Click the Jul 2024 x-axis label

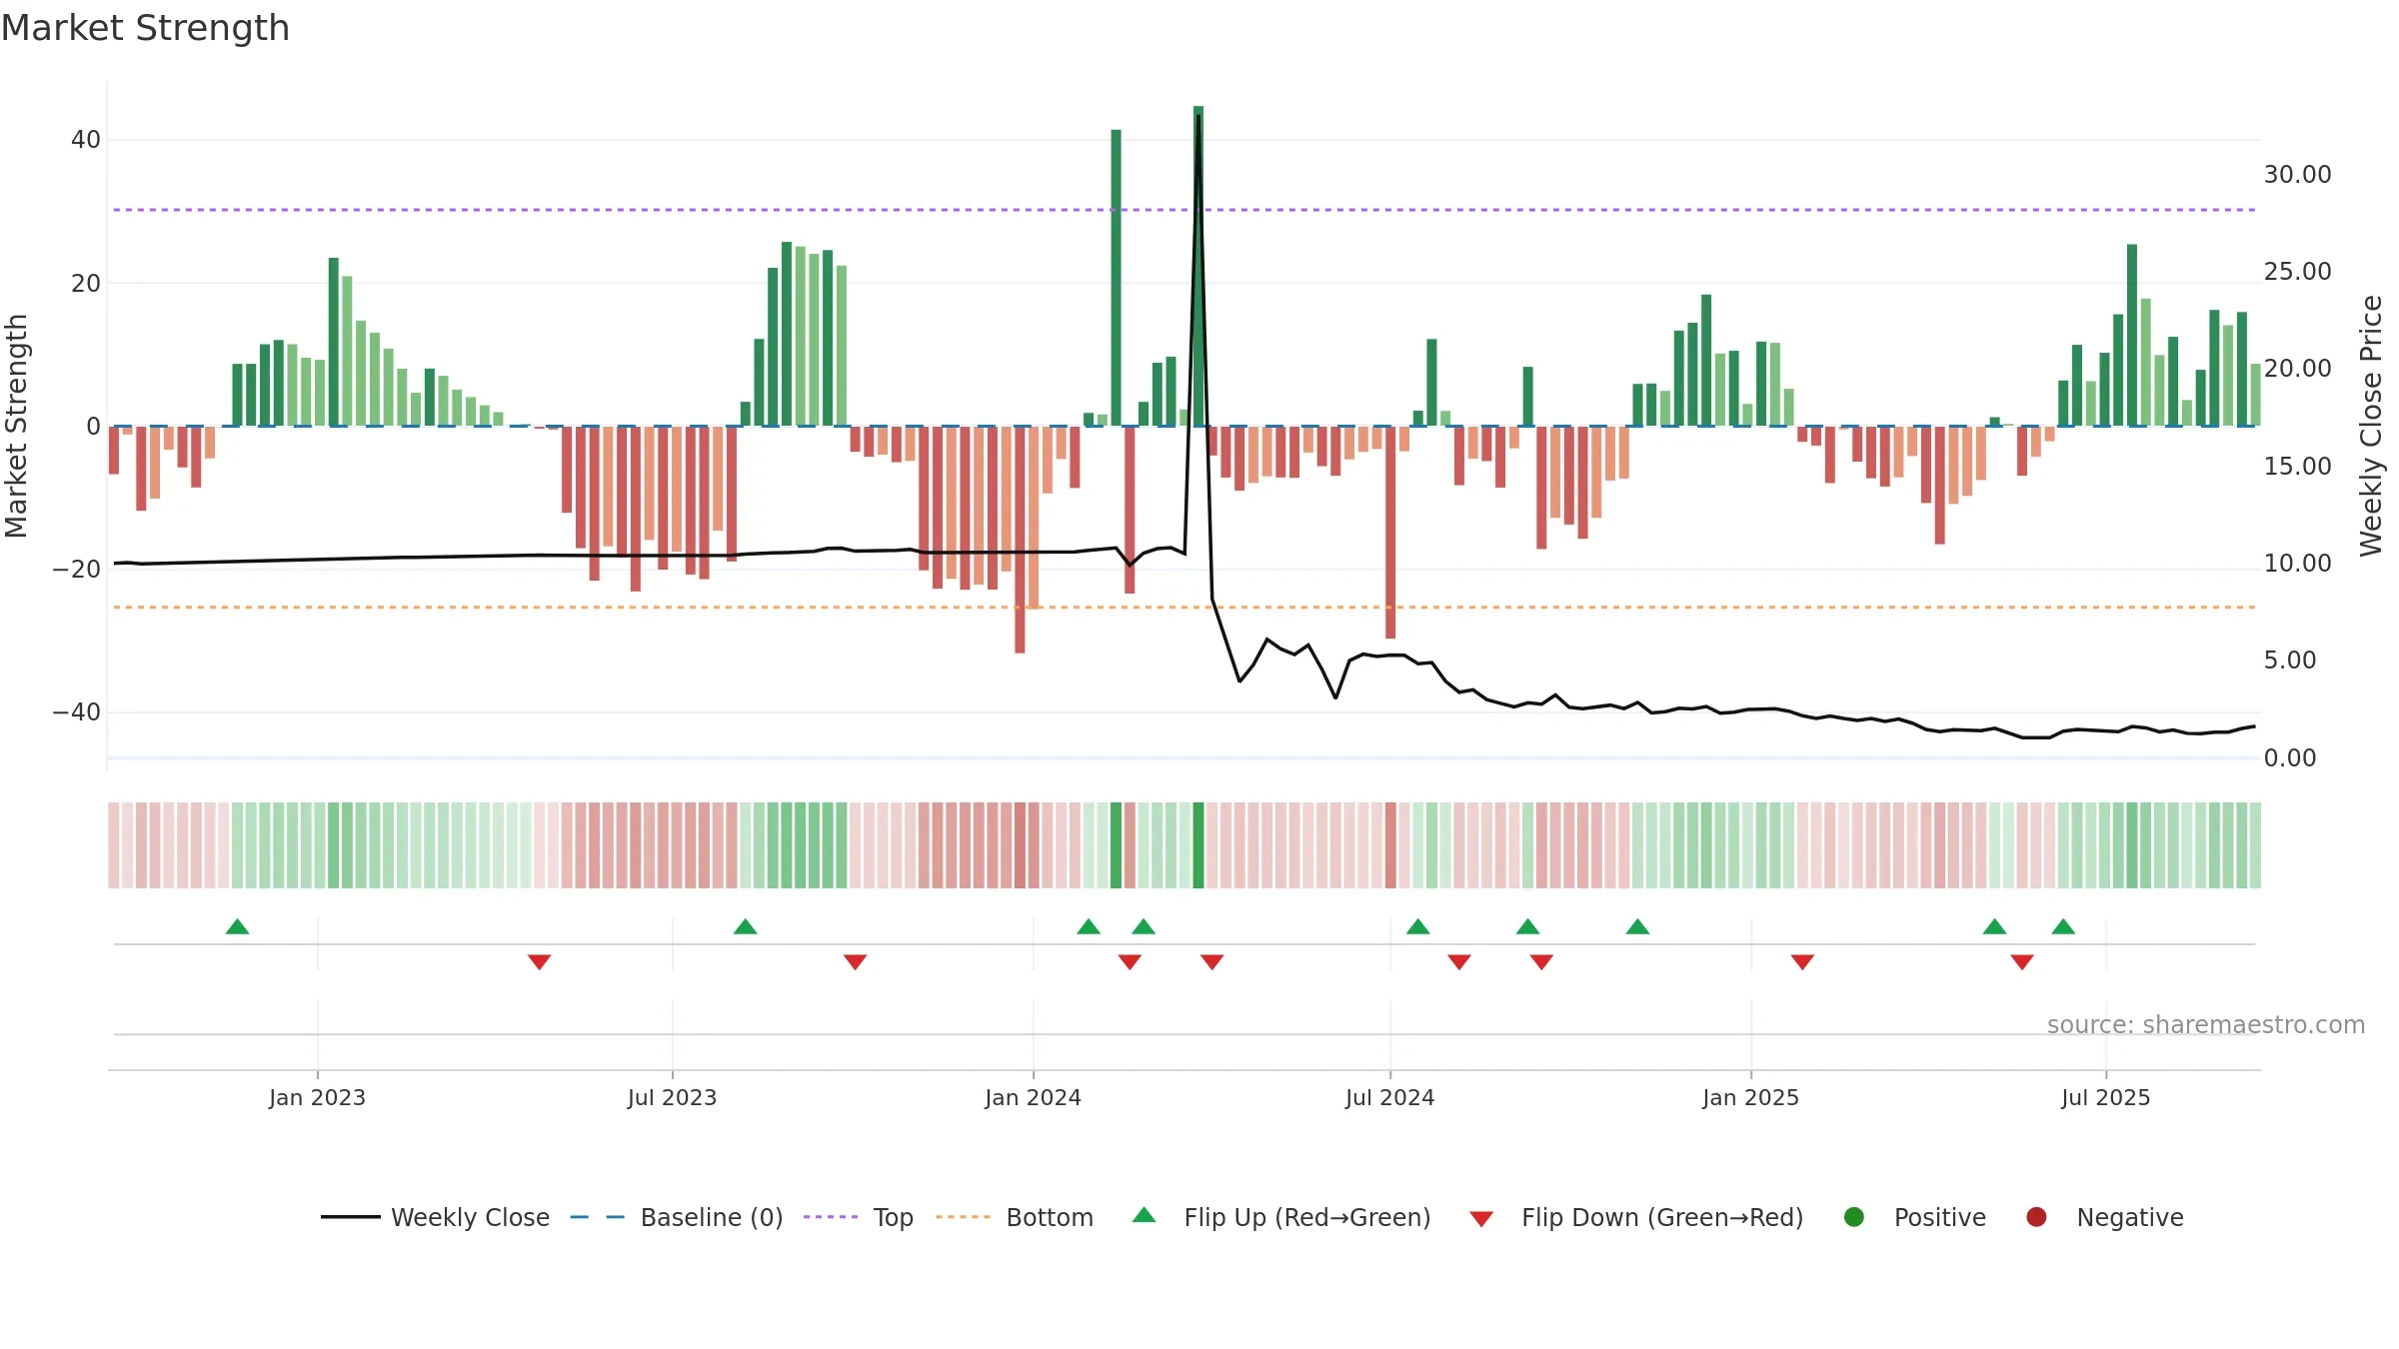point(1389,1097)
